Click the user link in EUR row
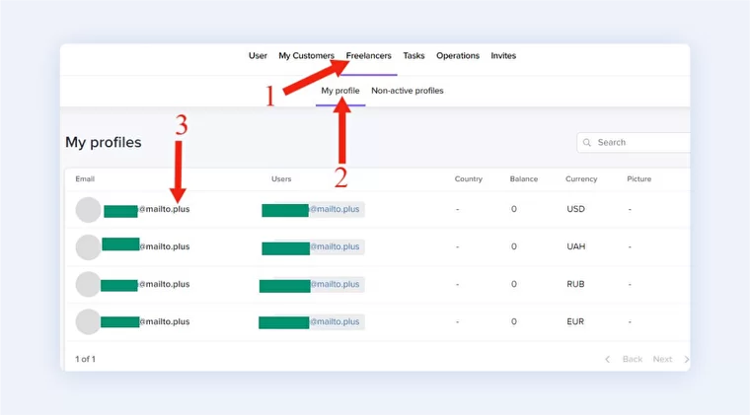Screen dimensions: 750x415 point(312,322)
